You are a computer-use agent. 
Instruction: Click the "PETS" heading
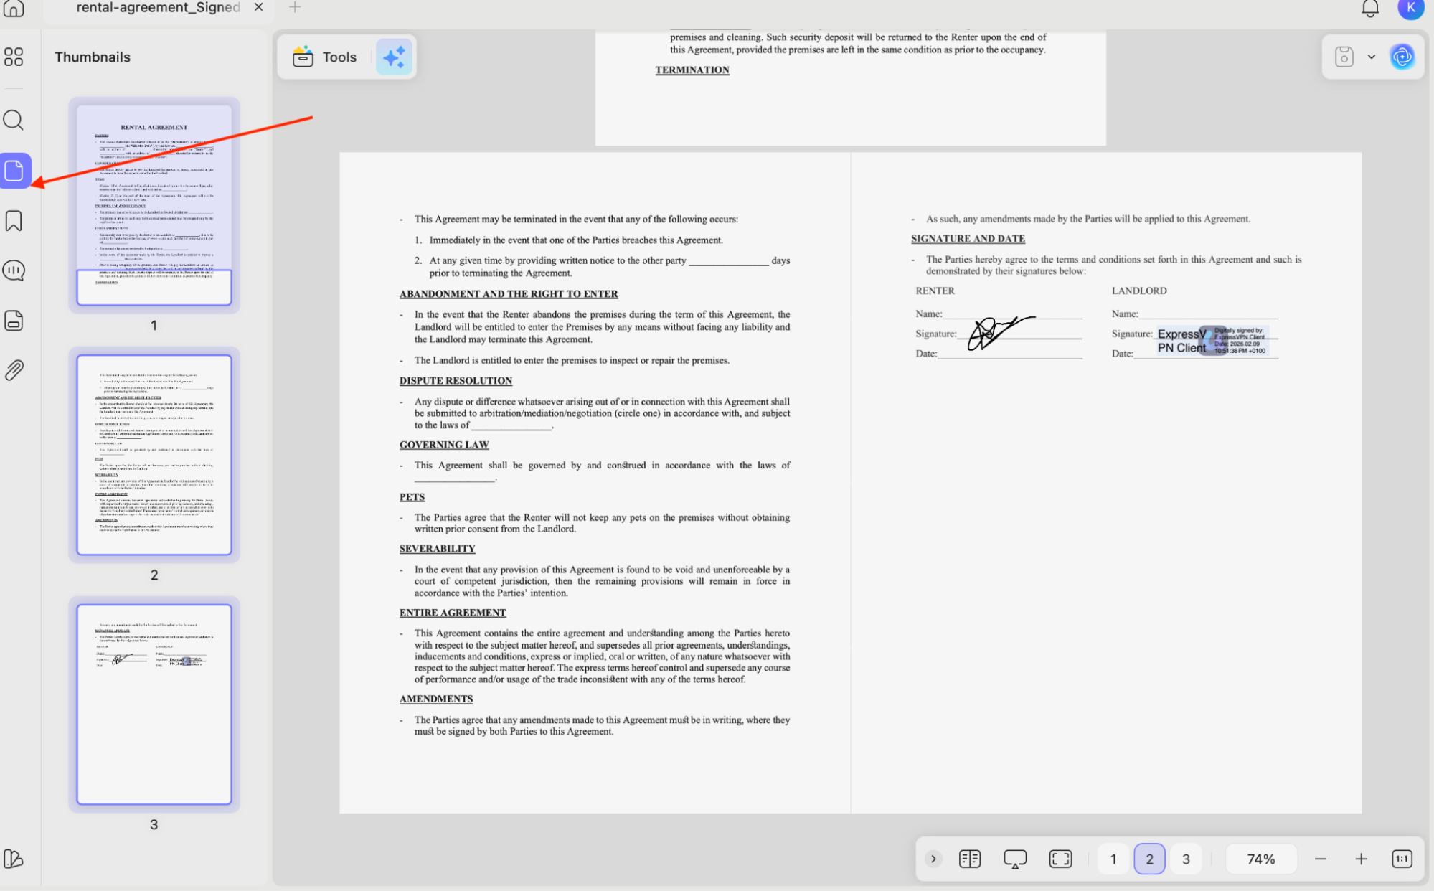point(412,496)
